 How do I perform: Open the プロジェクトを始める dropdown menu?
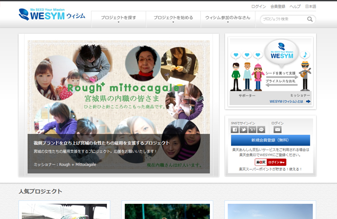173,19
